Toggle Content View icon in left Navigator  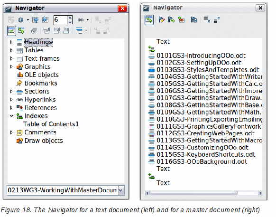point(21,31)
